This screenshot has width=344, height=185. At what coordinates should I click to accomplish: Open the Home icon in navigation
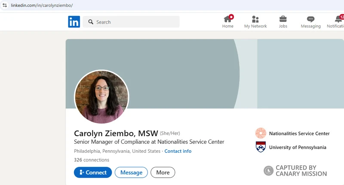point(228,19)
